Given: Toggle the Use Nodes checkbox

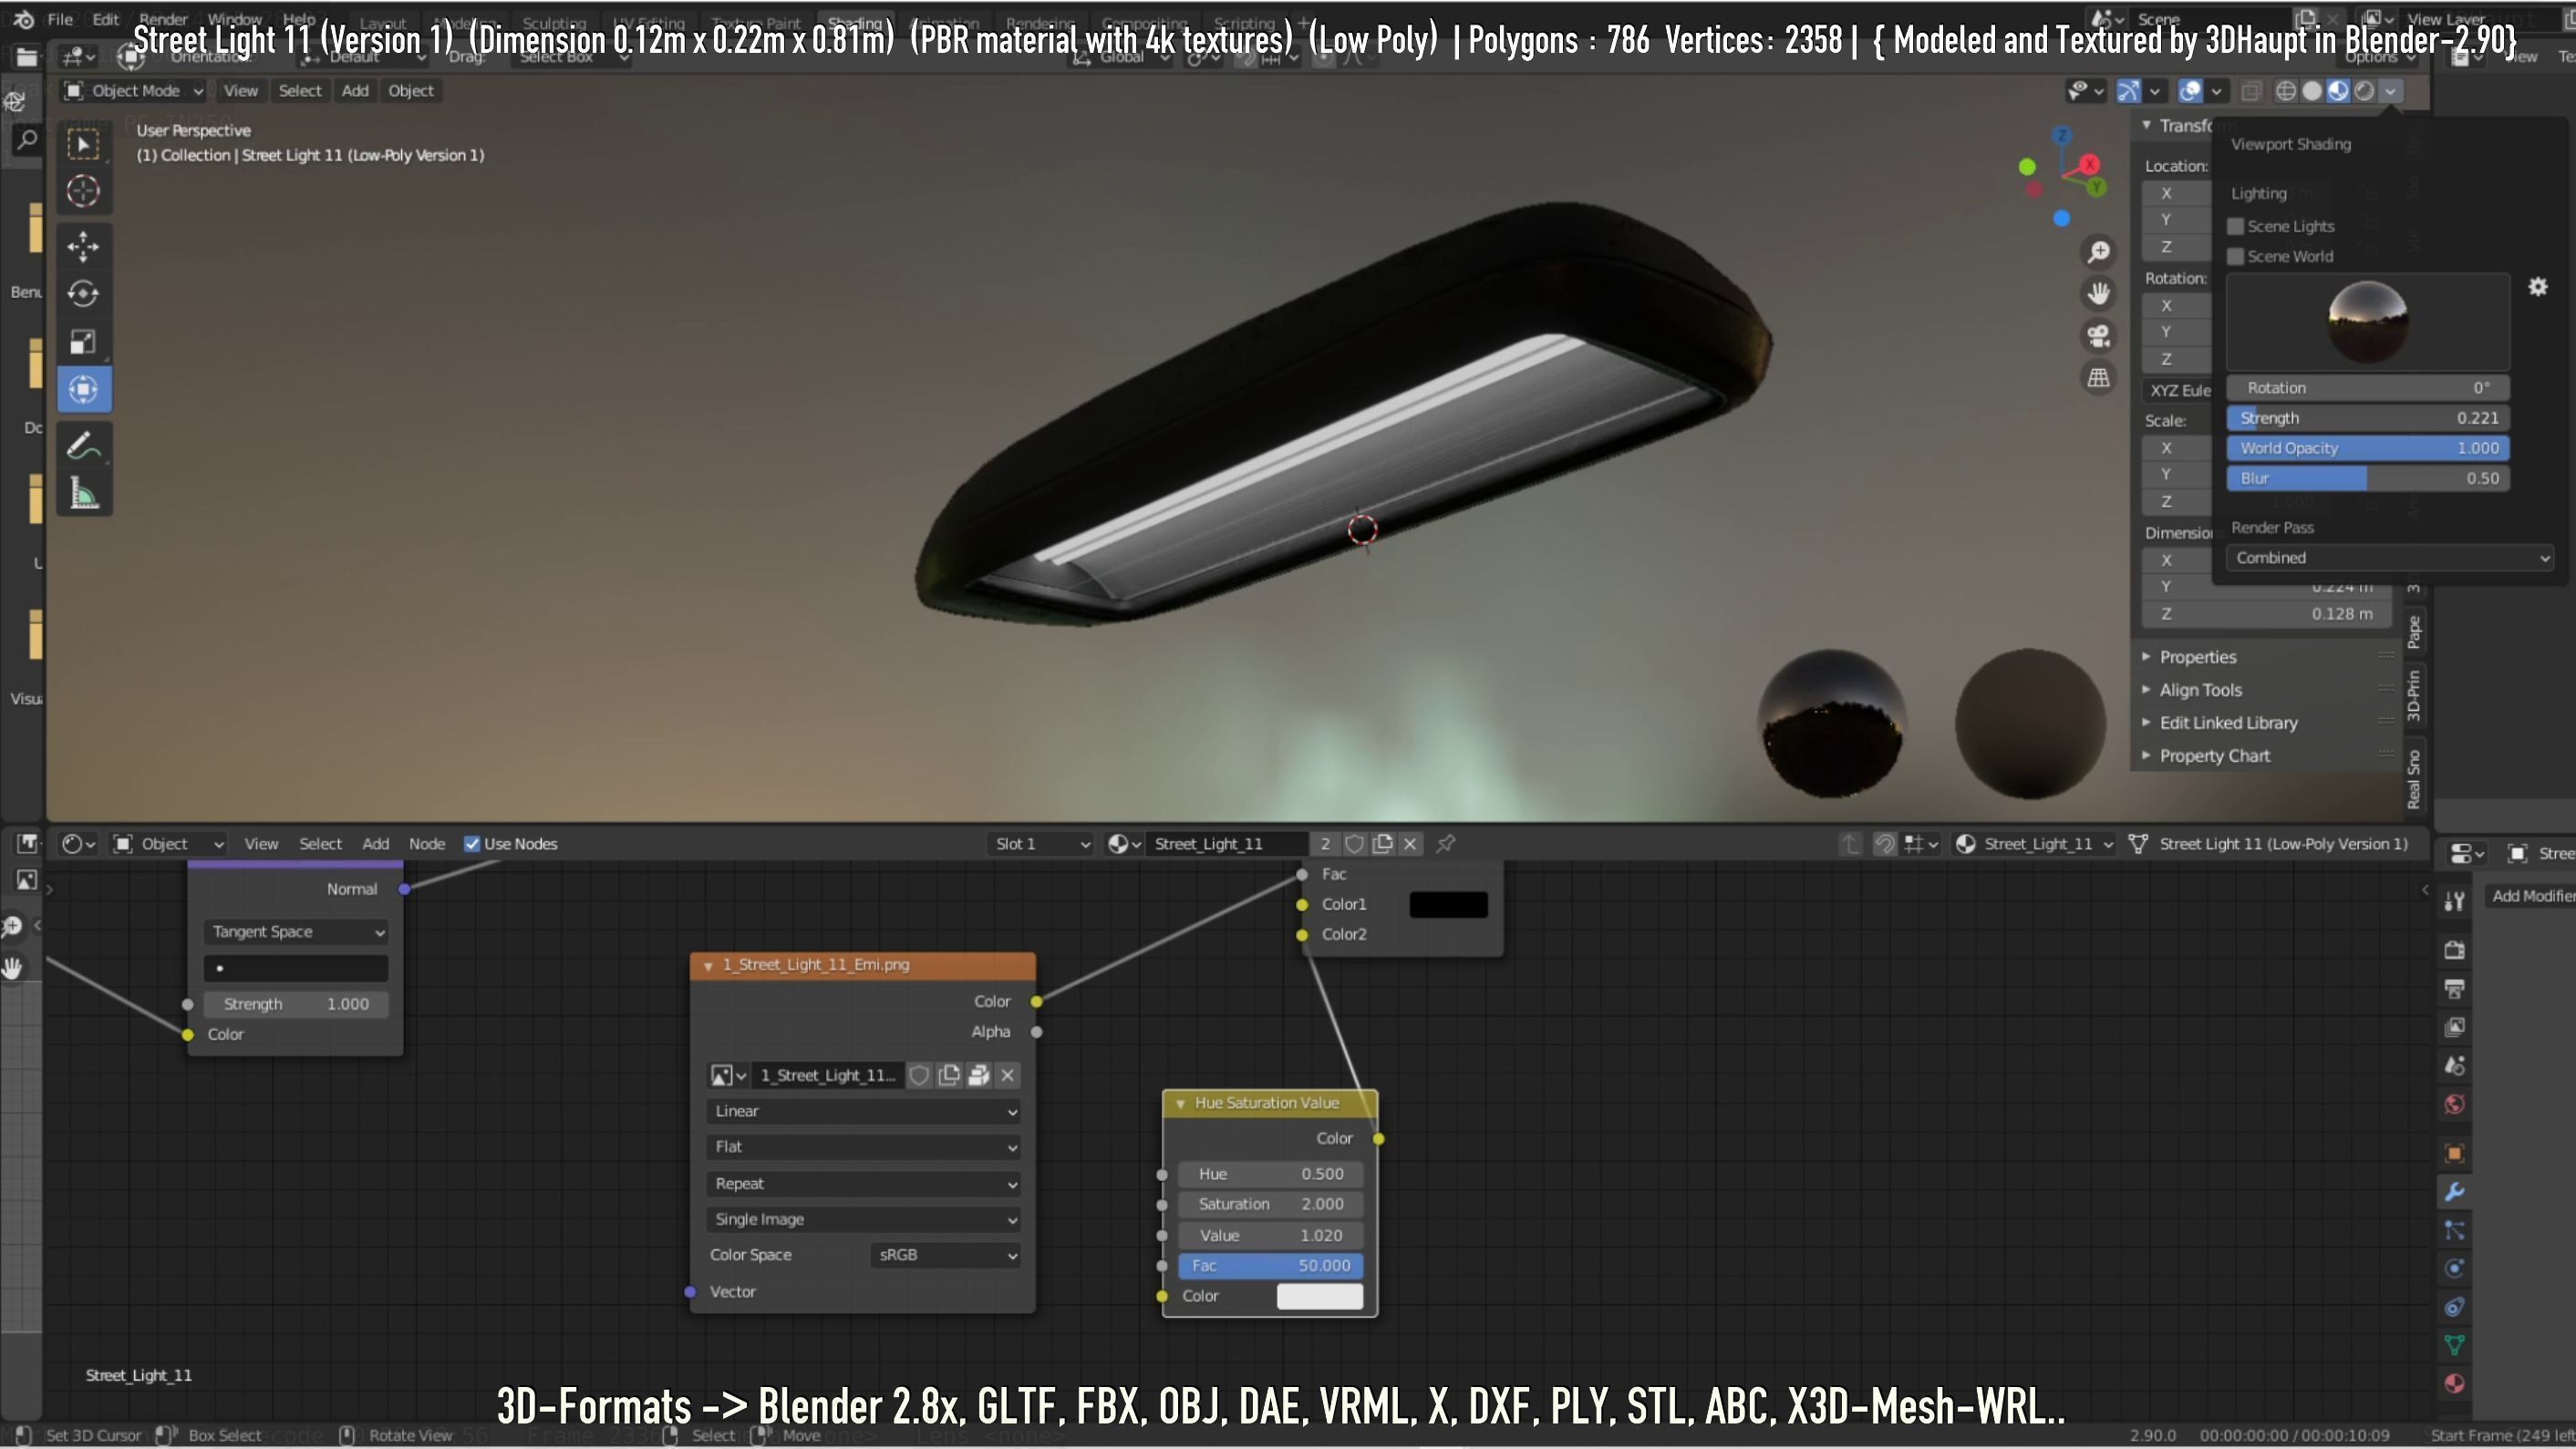Looking at the screenshot, I should 472,845.
